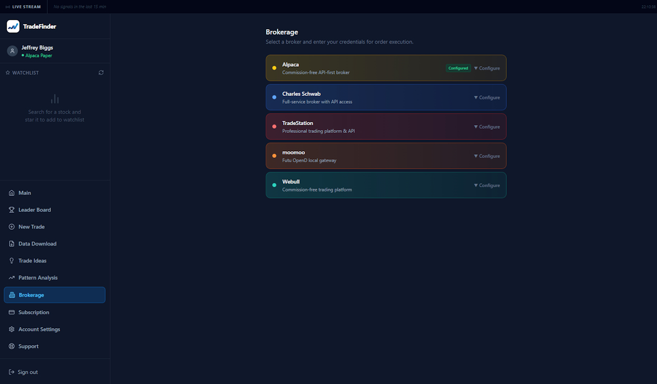The height and width of the screenshot is (384, 657).
Task: Click 'Select a broker and enter your credentials' text
Action: (x=339, y=42)
